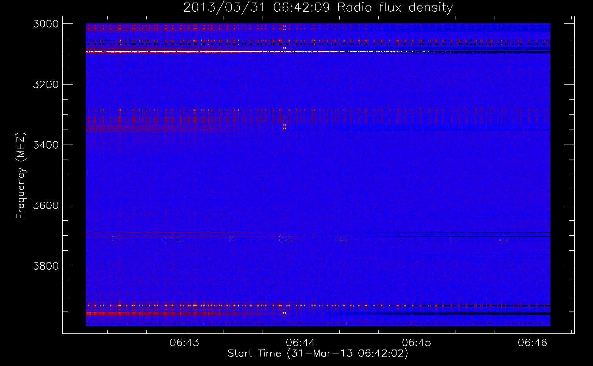Click the 06:46 time tick label
Image resolution: width=593 pixels, height=366 pixels.
(533, 343)
